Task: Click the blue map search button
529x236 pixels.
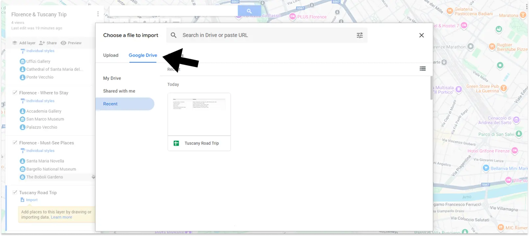Action: [x=249, y=11]
